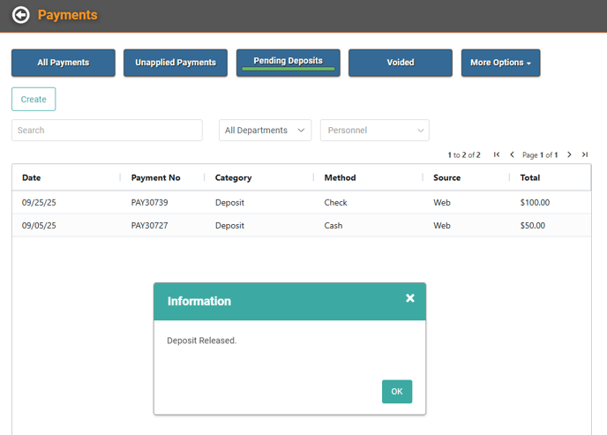Click into the Search field
The width and height of the screenshot is (607, 435).
pyautogui.click(x=107, y=131)
